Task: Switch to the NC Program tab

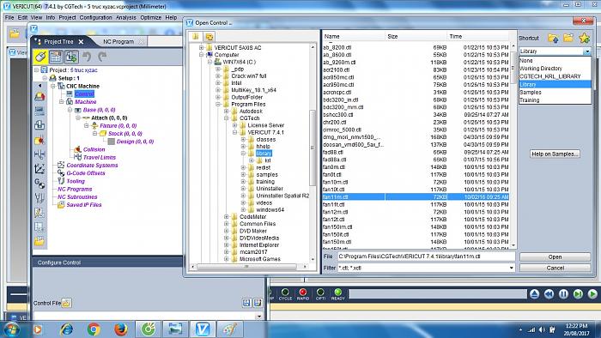Action: click(118, 41)
